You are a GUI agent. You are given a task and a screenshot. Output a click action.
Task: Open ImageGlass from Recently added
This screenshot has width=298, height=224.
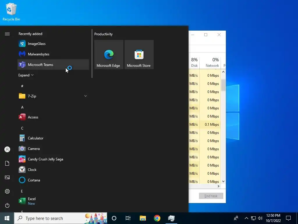click(53, 44)
